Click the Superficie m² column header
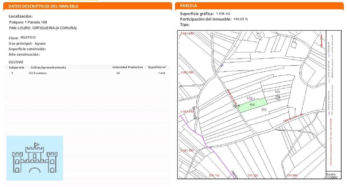 click(157, 67)
